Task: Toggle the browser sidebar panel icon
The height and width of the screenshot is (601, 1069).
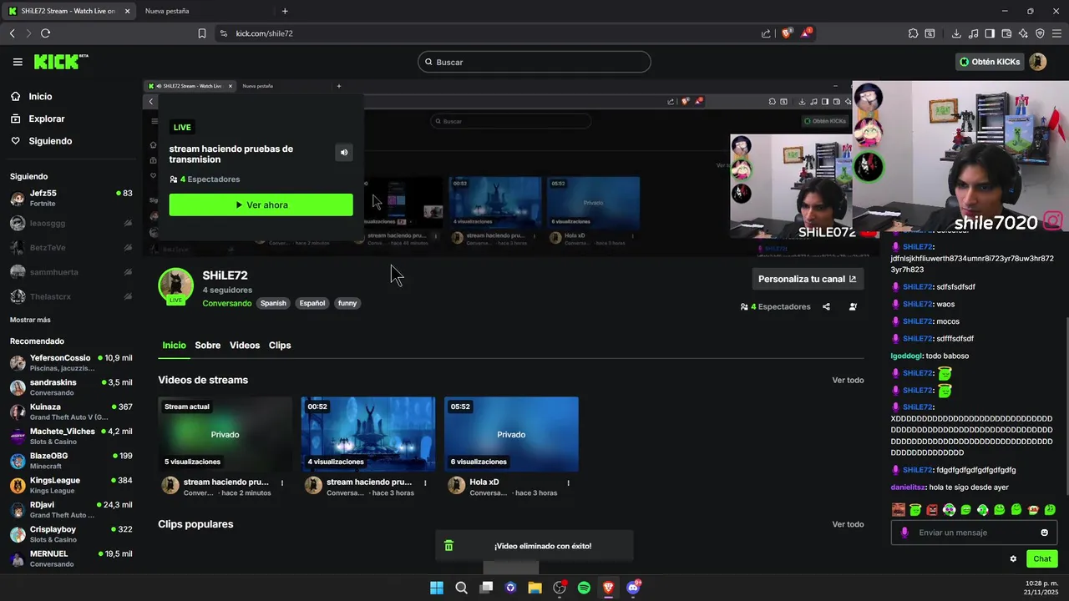Action: (990, 33)
